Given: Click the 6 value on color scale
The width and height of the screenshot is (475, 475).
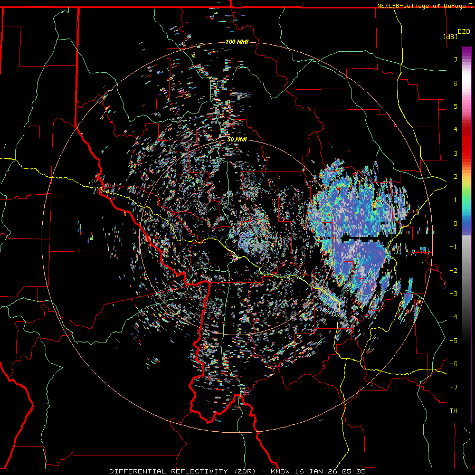Looking at the screenshot, I should click(x=455, y=83).
